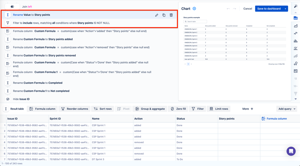Select the combined bar-line chart type
This screenshot has width=300, height=166.
(295, 48)
